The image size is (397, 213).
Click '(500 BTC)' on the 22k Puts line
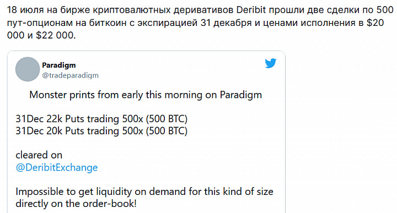(167, 119)
